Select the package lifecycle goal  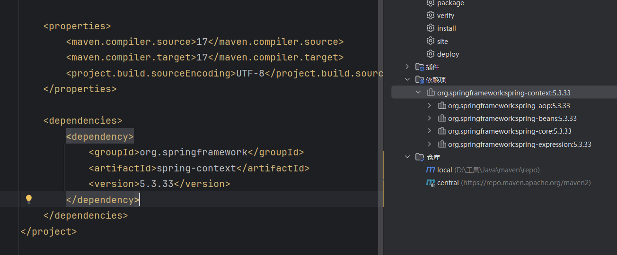pyautogui.click(x=450, y=3)
